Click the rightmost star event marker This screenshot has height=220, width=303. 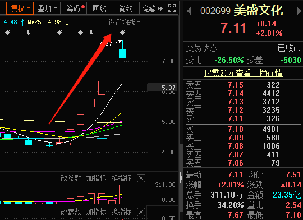(122, 33)
